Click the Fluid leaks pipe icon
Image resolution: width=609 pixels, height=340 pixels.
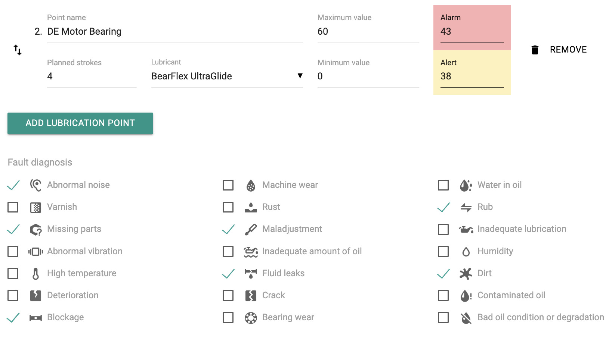(x=251, y=274)
